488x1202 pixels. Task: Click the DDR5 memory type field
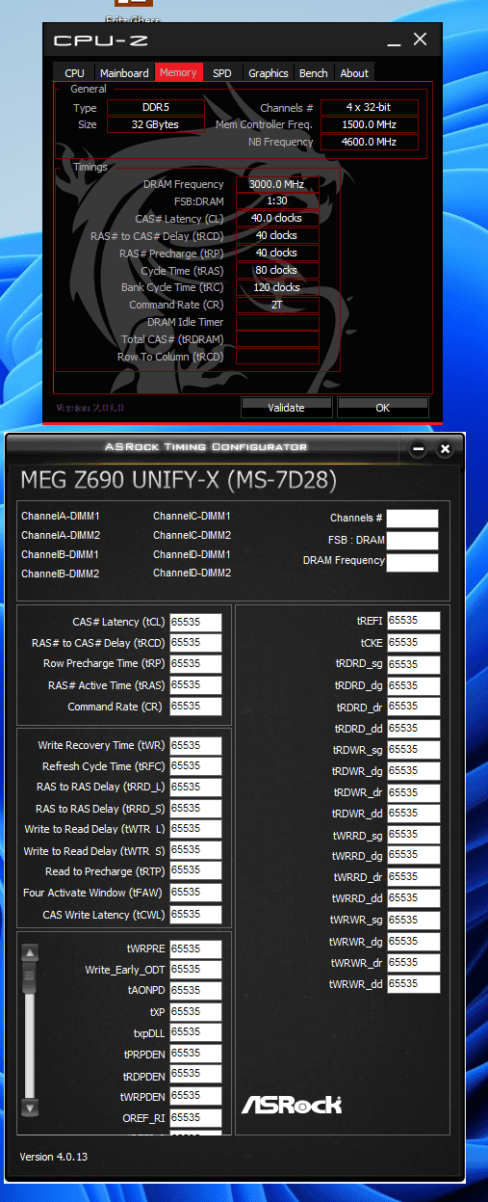155,108
